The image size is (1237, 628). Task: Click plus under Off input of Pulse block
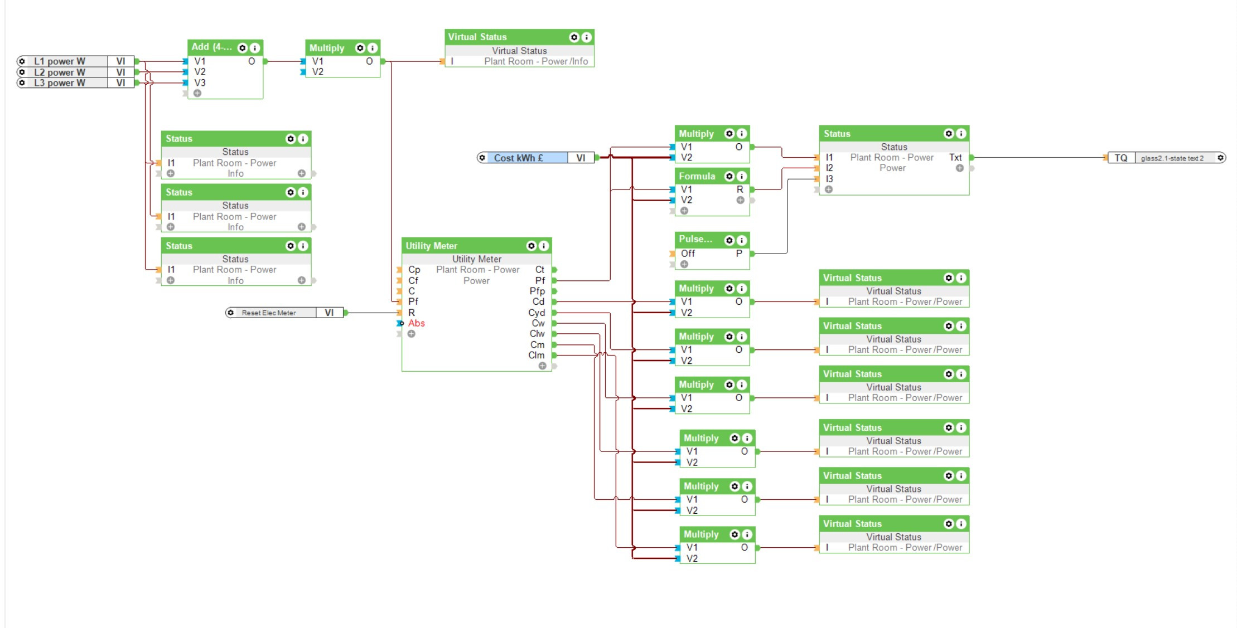tap(684, 264)
